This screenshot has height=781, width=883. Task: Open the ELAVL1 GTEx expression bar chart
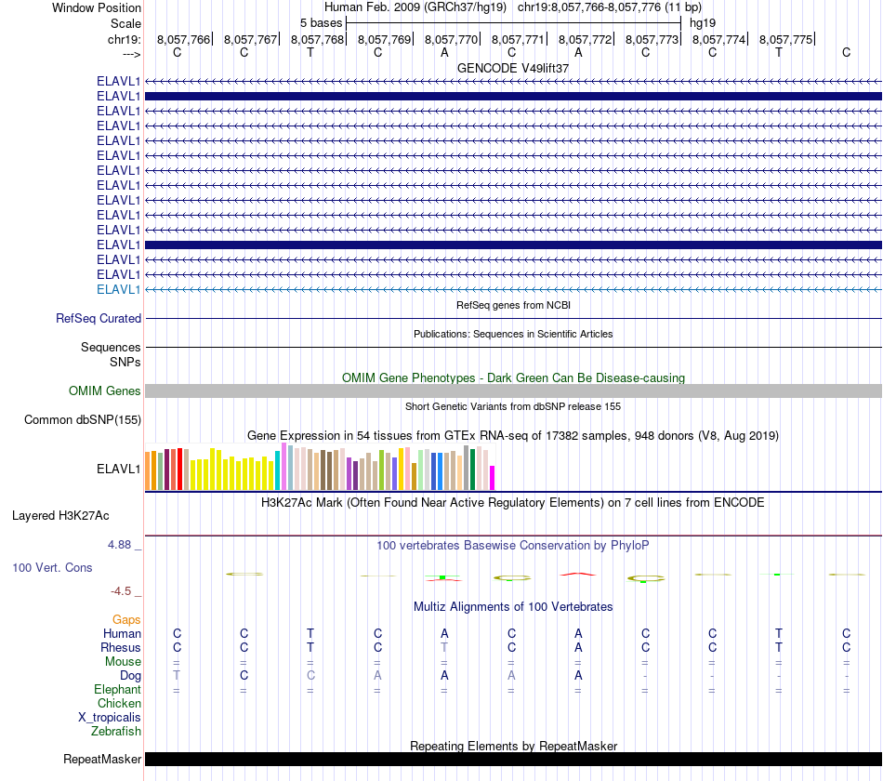(x=320, y=467)
